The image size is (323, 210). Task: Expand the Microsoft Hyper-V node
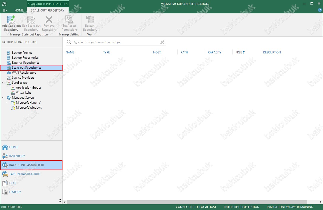[x=7, y=103]
